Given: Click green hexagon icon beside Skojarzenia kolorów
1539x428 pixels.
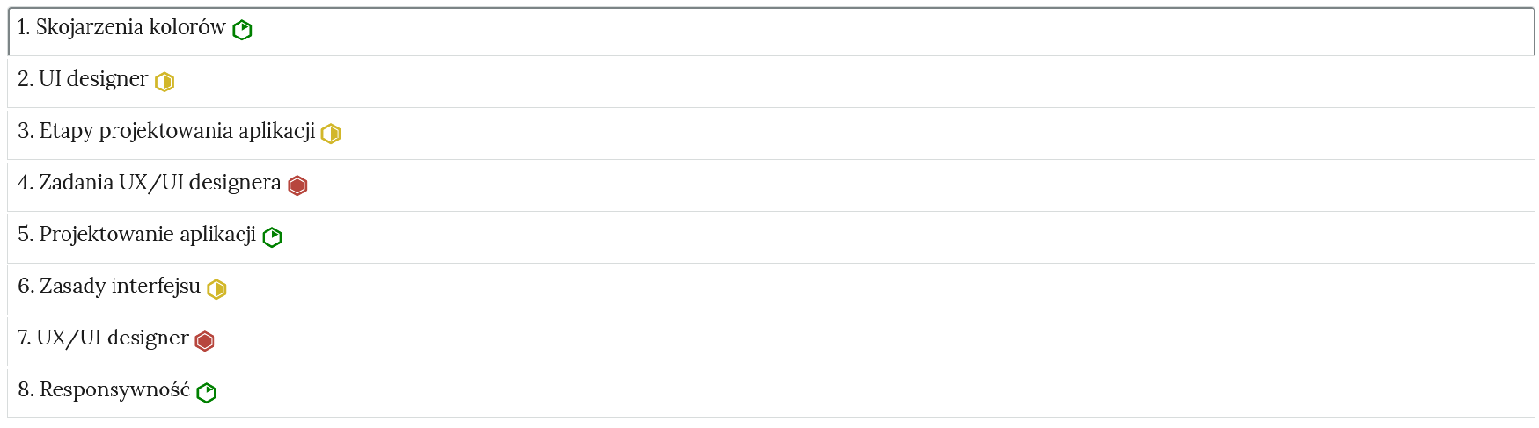Looking at the screenshot, I should [x=242, y=31].
